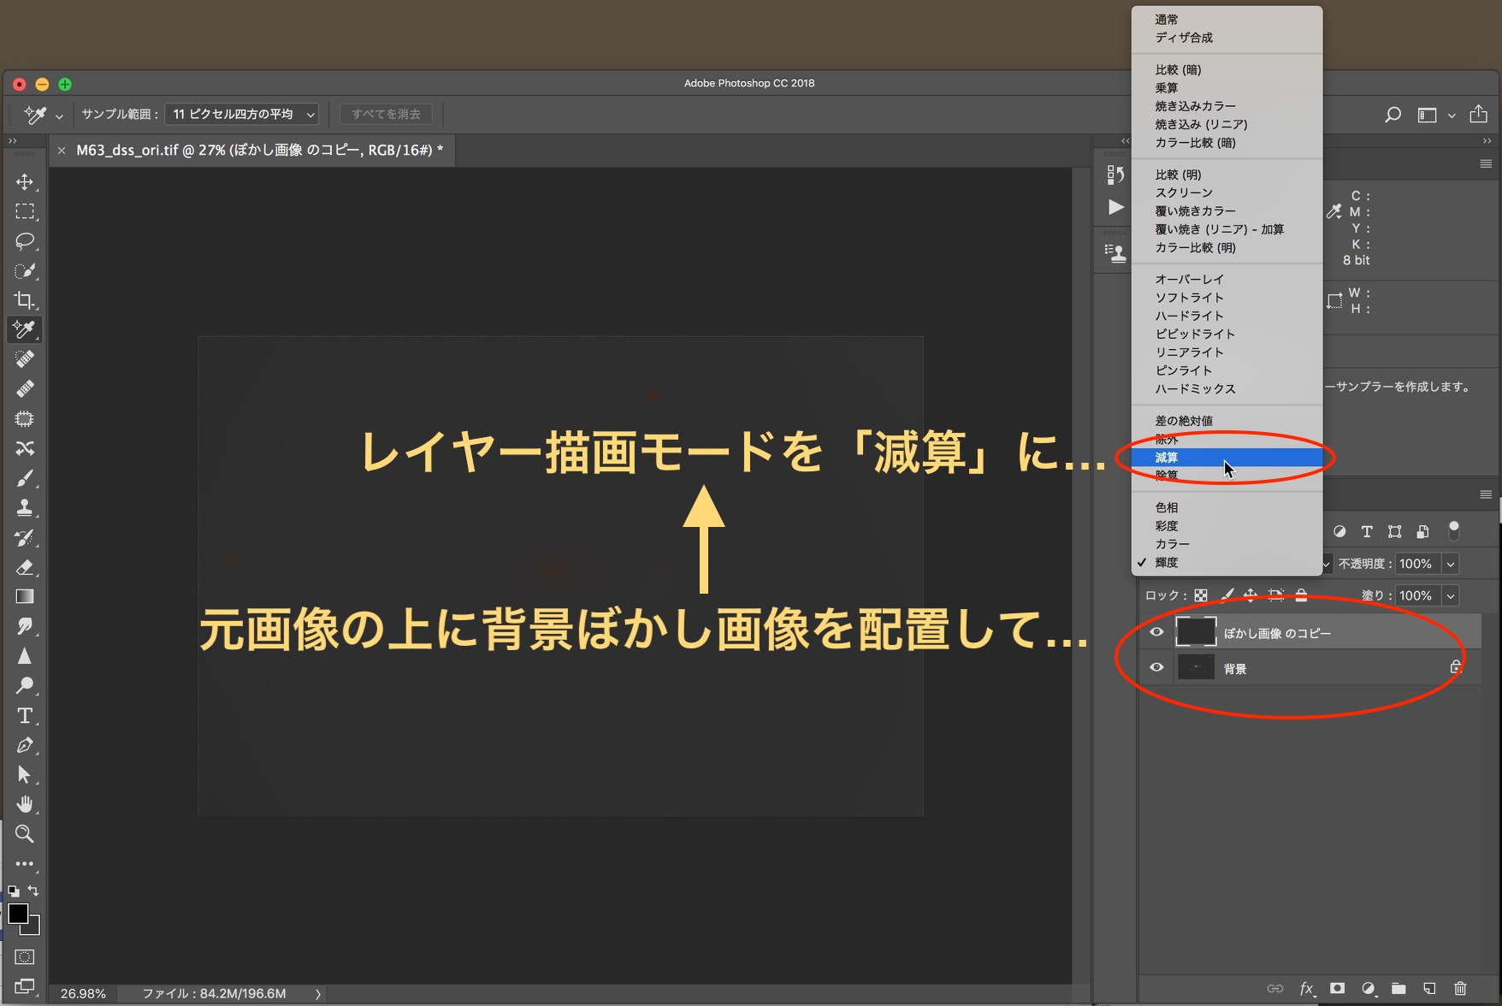This screenshot has height=1006, width=1502.
Task: Open the fill 100% dropdown arrow
Action: (x=1451, y=595)
